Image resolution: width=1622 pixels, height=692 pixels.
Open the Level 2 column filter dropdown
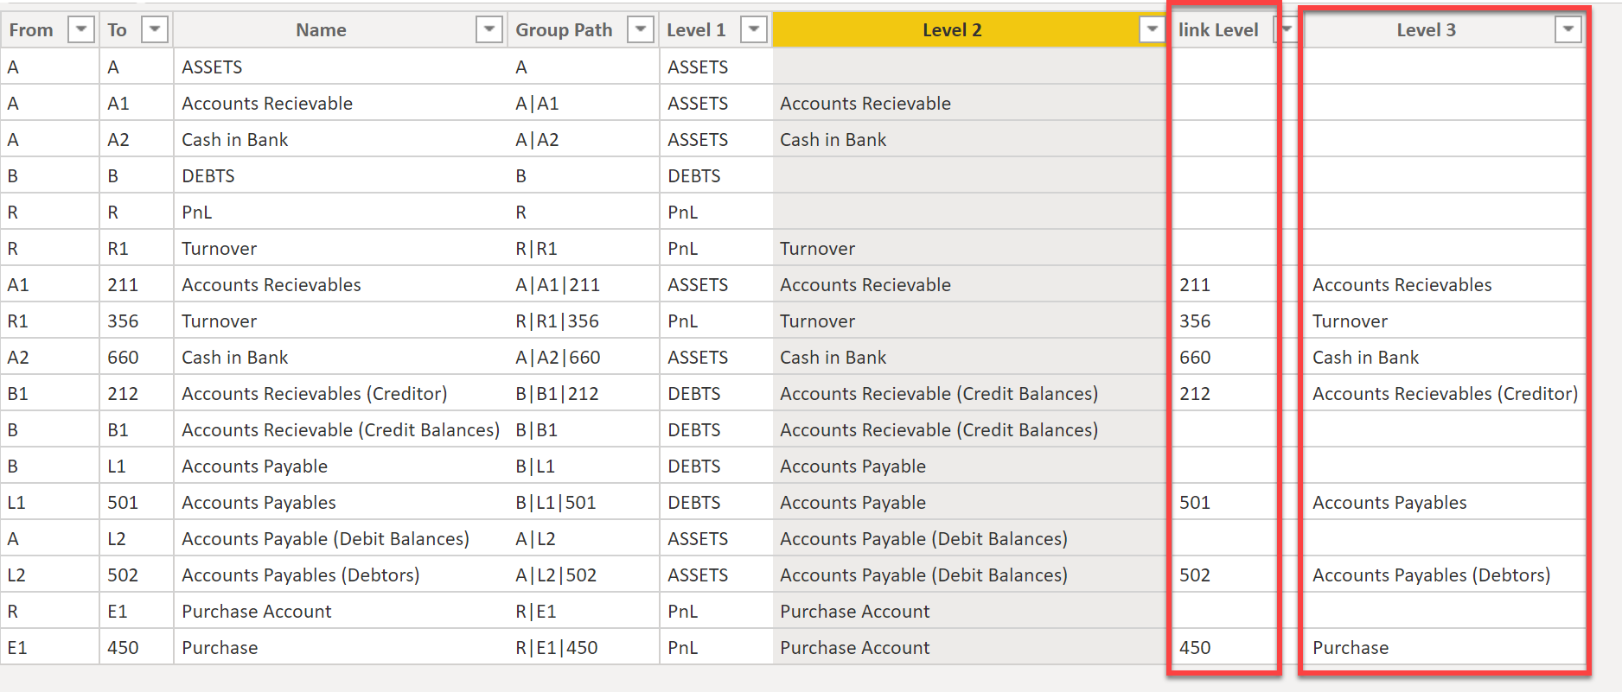pos(1151,29)
